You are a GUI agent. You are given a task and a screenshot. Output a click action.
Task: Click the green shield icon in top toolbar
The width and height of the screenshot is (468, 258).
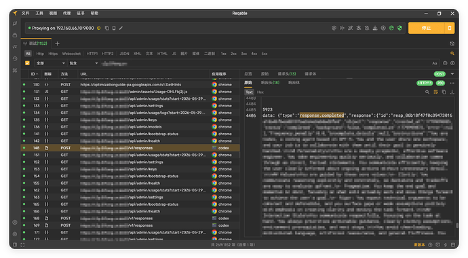[399, 28]
